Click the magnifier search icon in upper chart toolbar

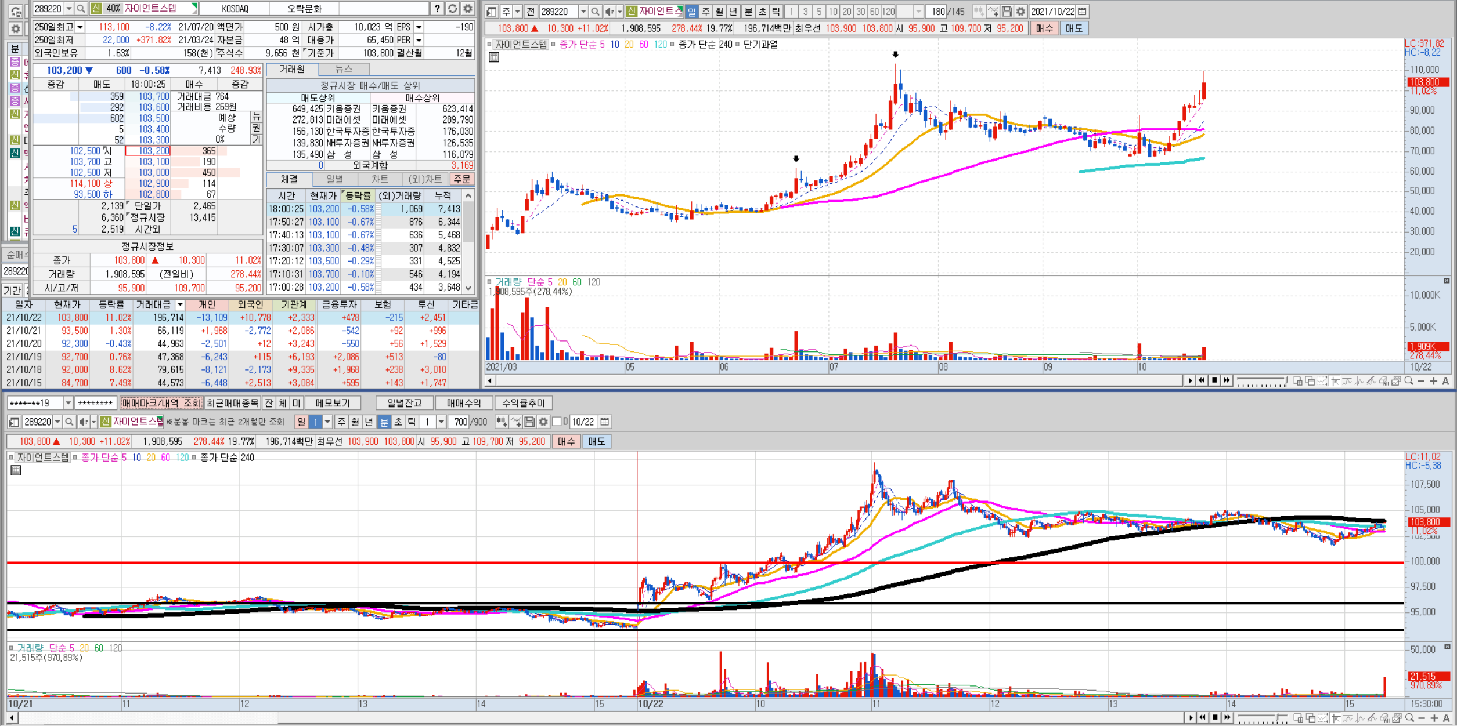click(x=595, y=12)
